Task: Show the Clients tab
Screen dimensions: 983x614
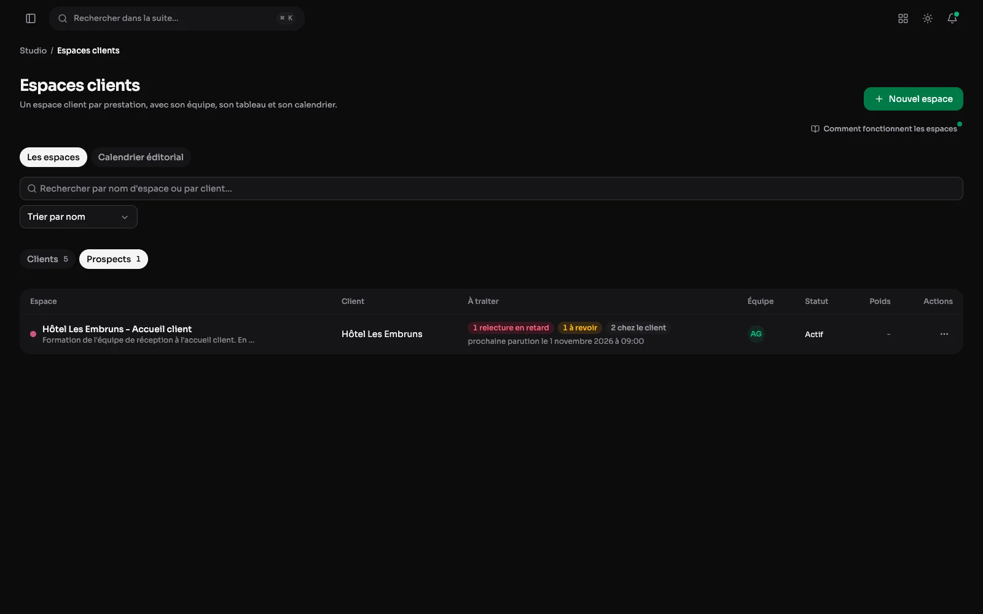Action: 47,259
